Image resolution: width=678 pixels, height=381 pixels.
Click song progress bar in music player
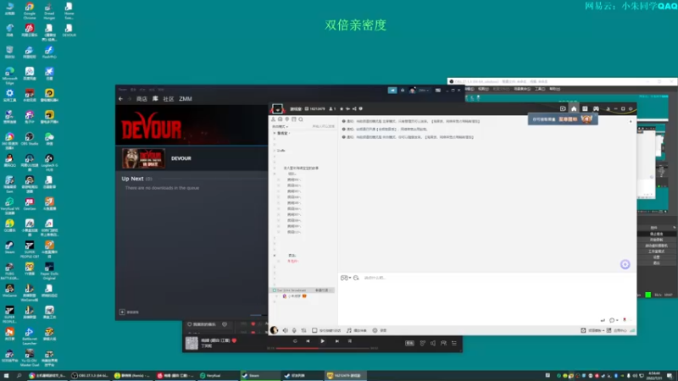(323, 348)
